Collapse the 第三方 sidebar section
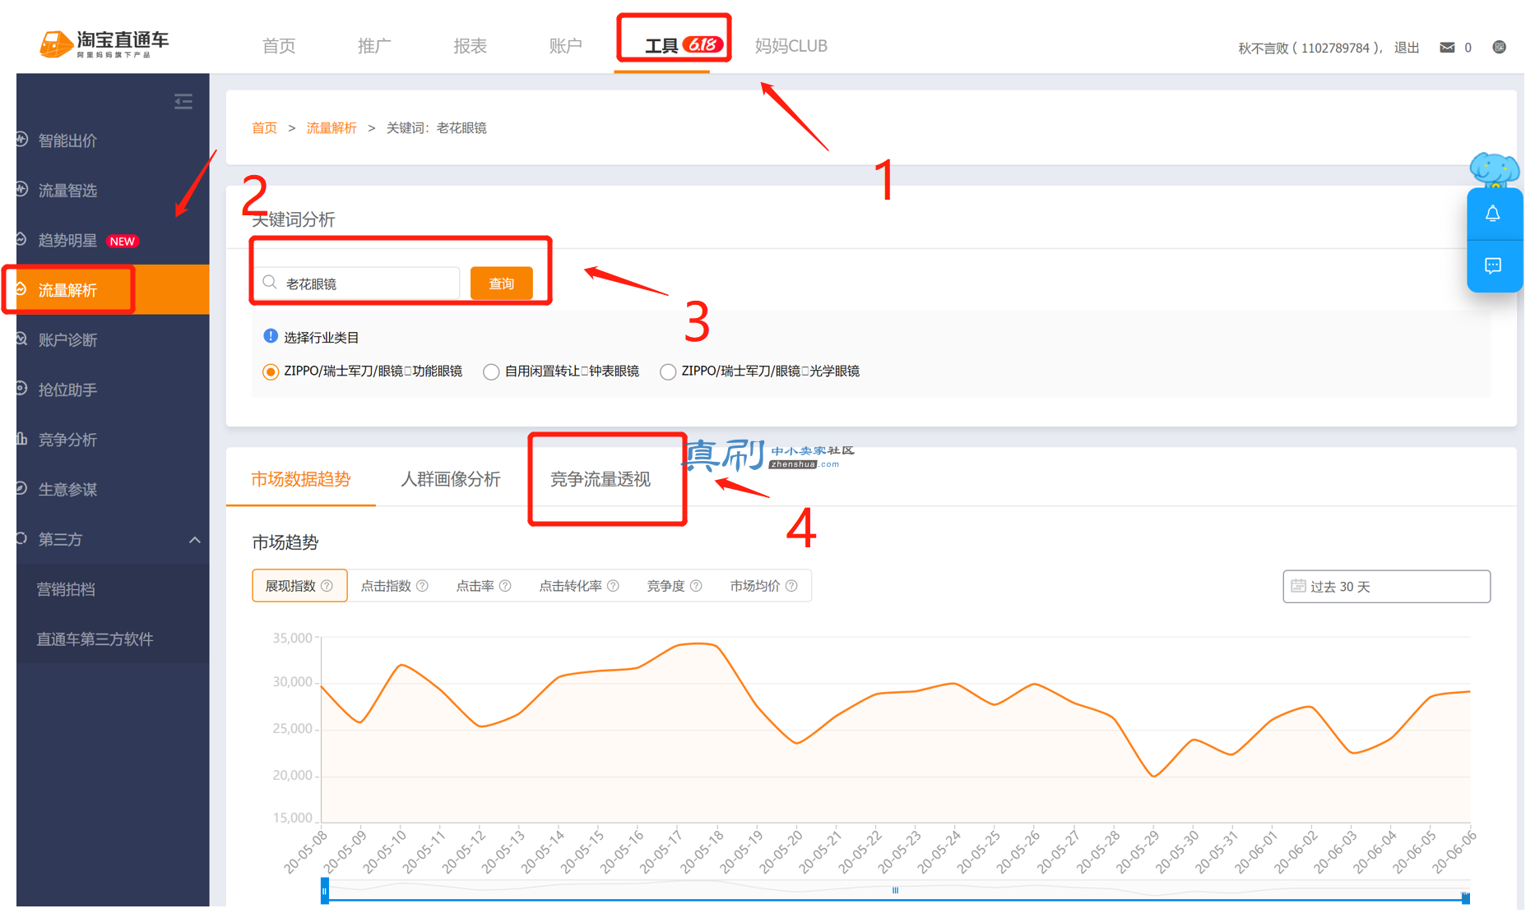The height and width of the screenshot is (913, 1535). point(195,540)
